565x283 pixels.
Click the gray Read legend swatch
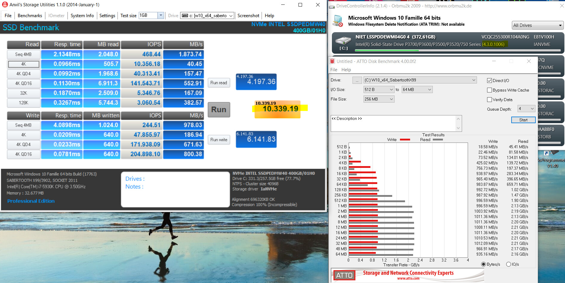coord(438,140)
